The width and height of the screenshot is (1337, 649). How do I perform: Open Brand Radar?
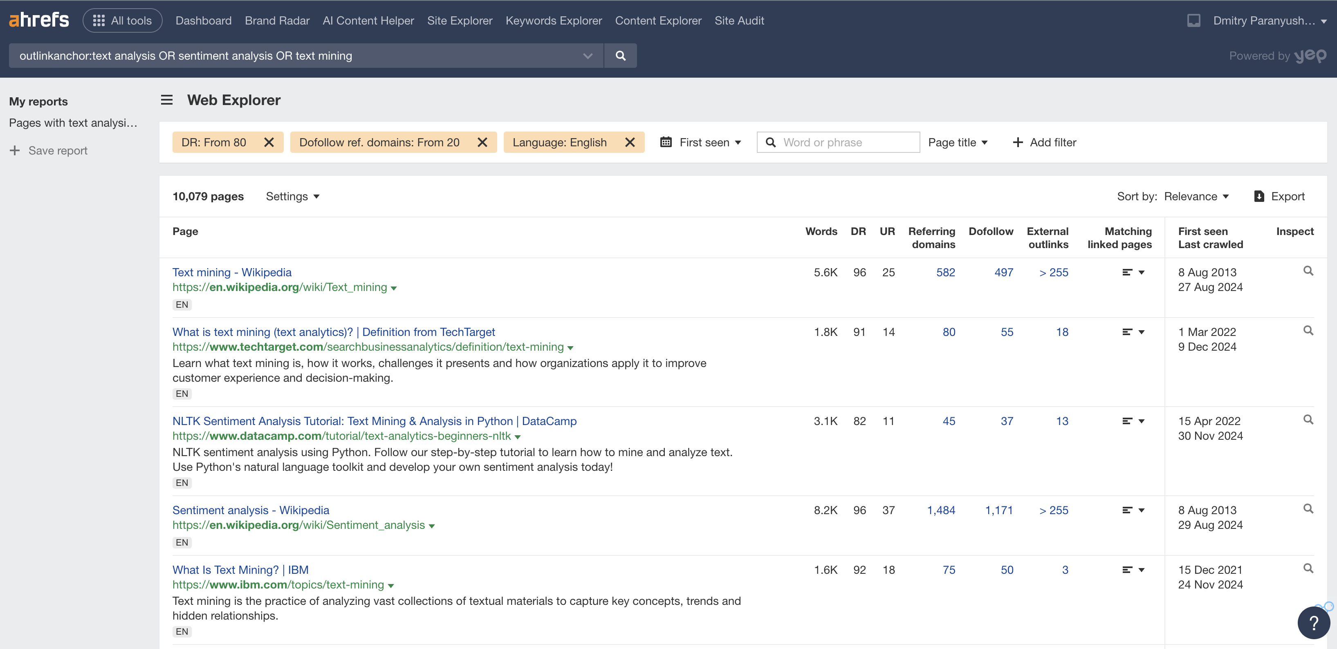[x=277, y=20]
